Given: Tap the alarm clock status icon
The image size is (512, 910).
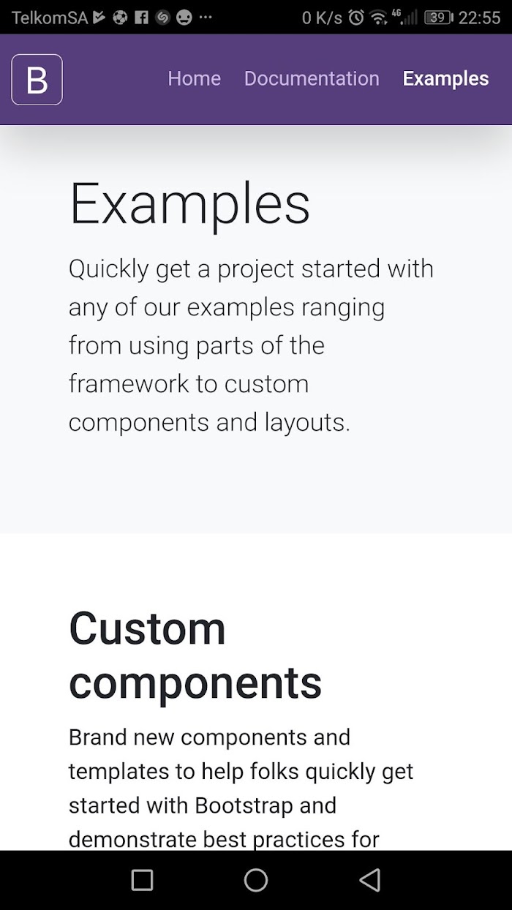Looking at the screenshot, I should [x=356, y=18].
